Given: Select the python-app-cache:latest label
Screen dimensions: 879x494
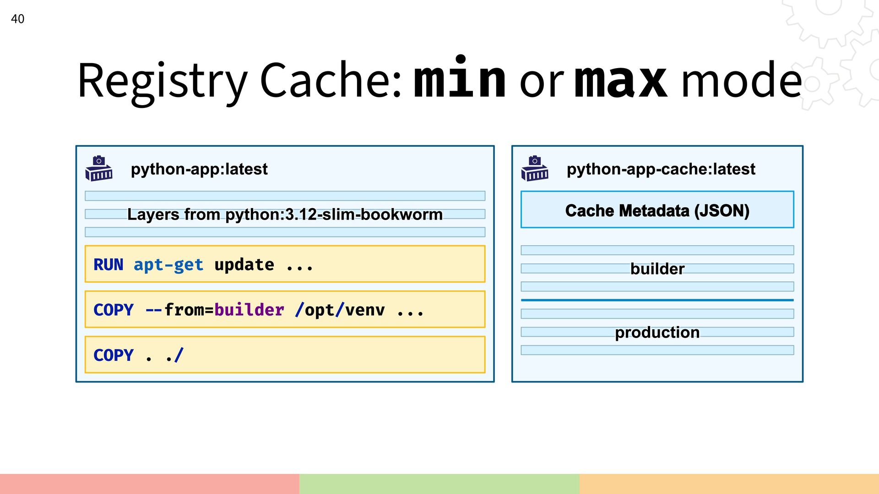Looking at the screenshot, I should [661, 169].
